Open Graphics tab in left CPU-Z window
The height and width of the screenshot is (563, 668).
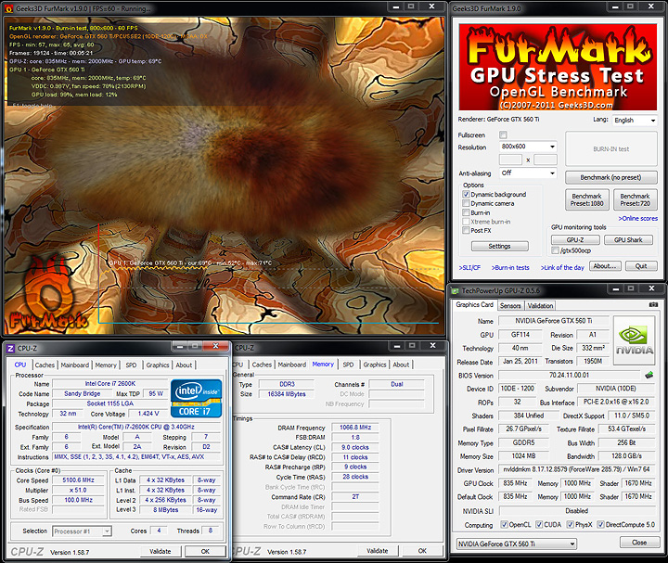tap(158, 365)
